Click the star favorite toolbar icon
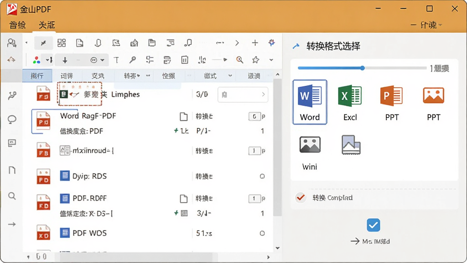 pos(255,60)
